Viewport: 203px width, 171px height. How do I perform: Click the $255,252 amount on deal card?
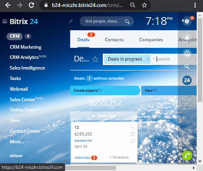83,134
